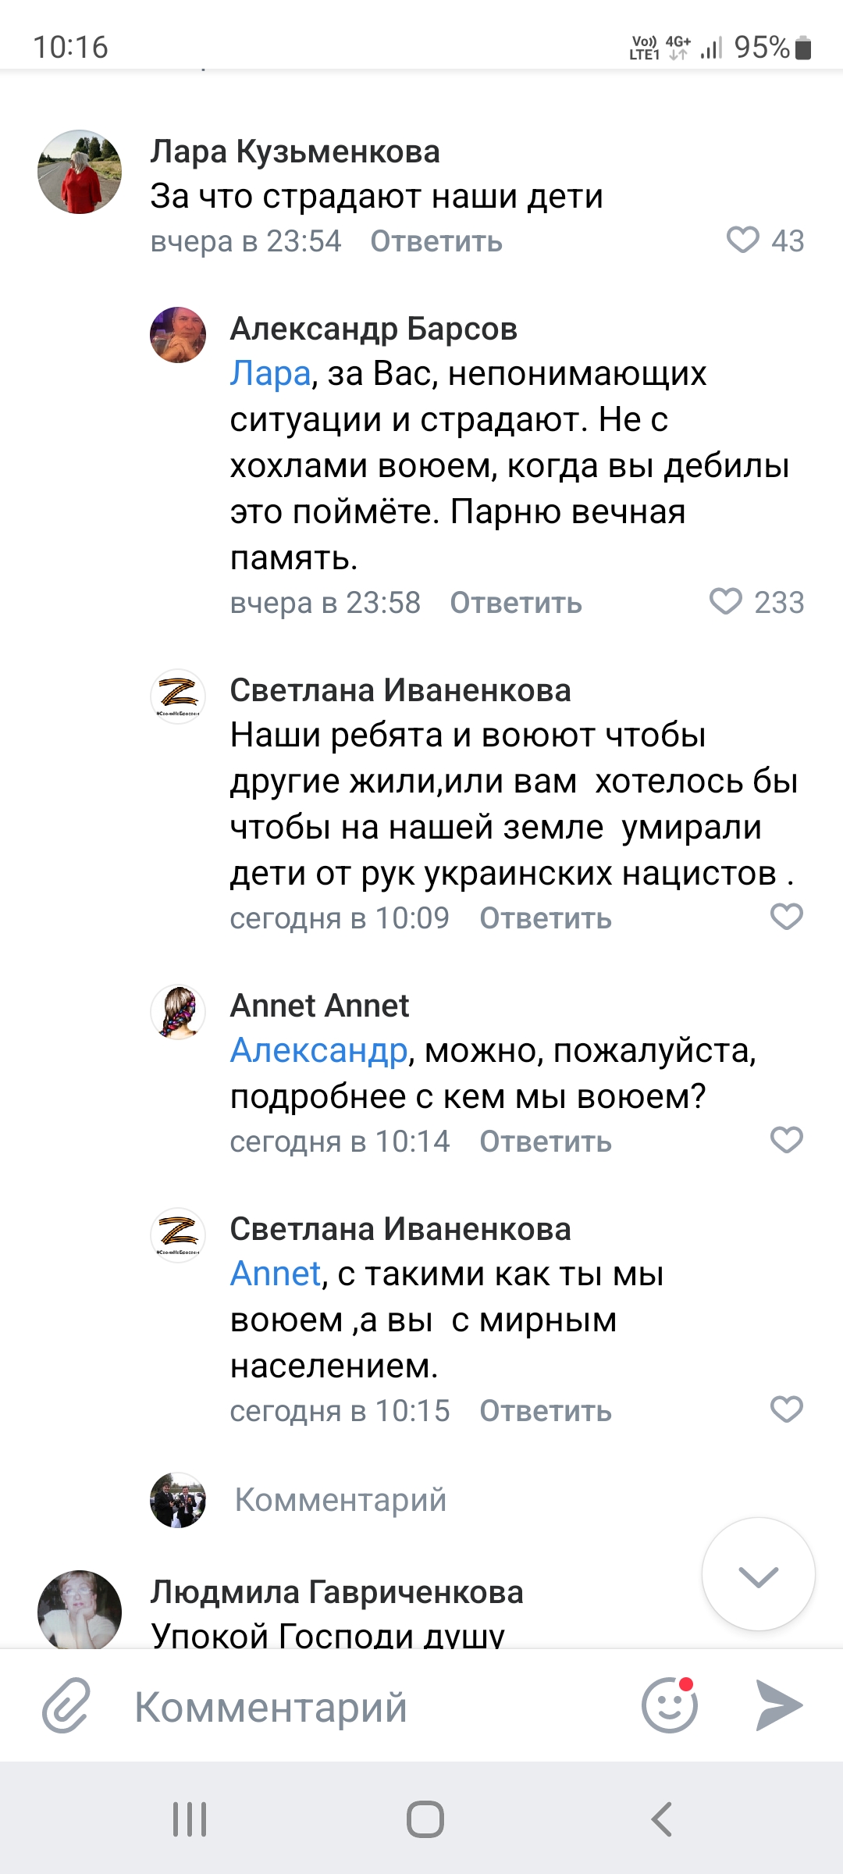Open the mentioned Александр link
This screenshot has height=1874, width=843.
(318, 1051)
